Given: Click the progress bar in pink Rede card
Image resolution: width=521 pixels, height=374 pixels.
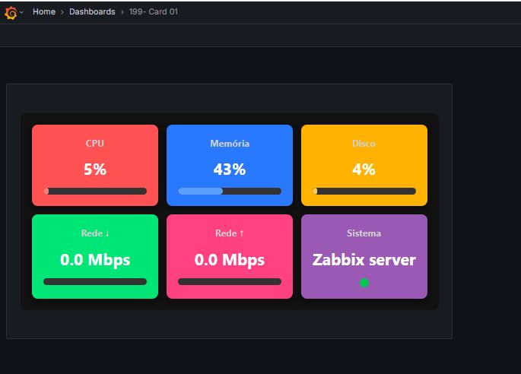Looking at the screenshot, I should click(x=230, y=282).
